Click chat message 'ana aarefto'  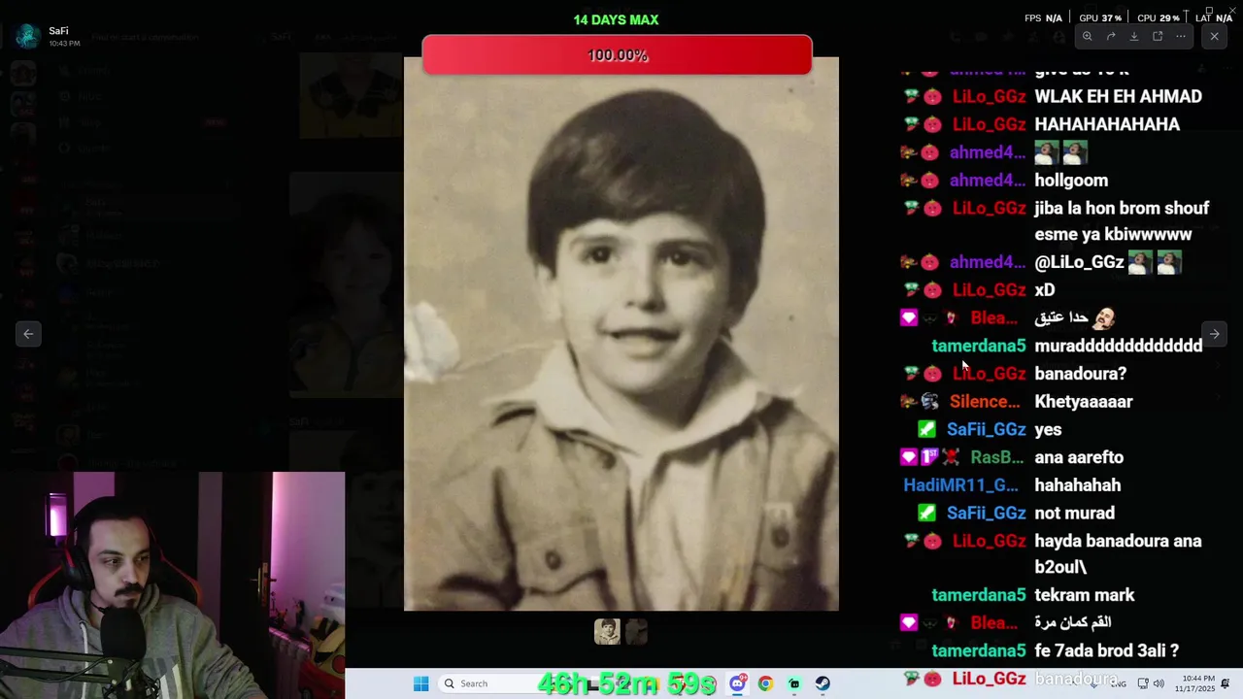1079,457
